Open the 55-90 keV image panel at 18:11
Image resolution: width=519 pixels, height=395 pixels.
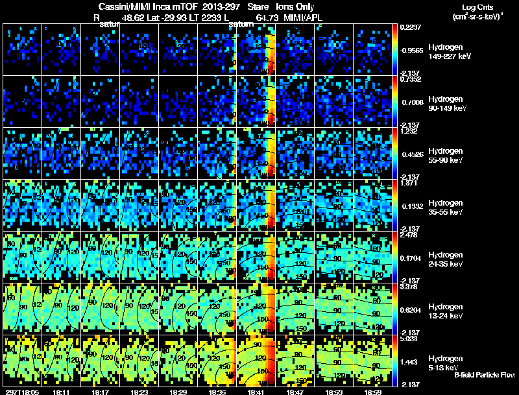click(61, 153)
